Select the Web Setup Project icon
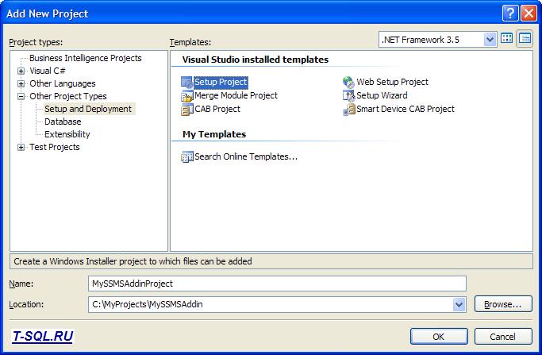 (348, 83)
